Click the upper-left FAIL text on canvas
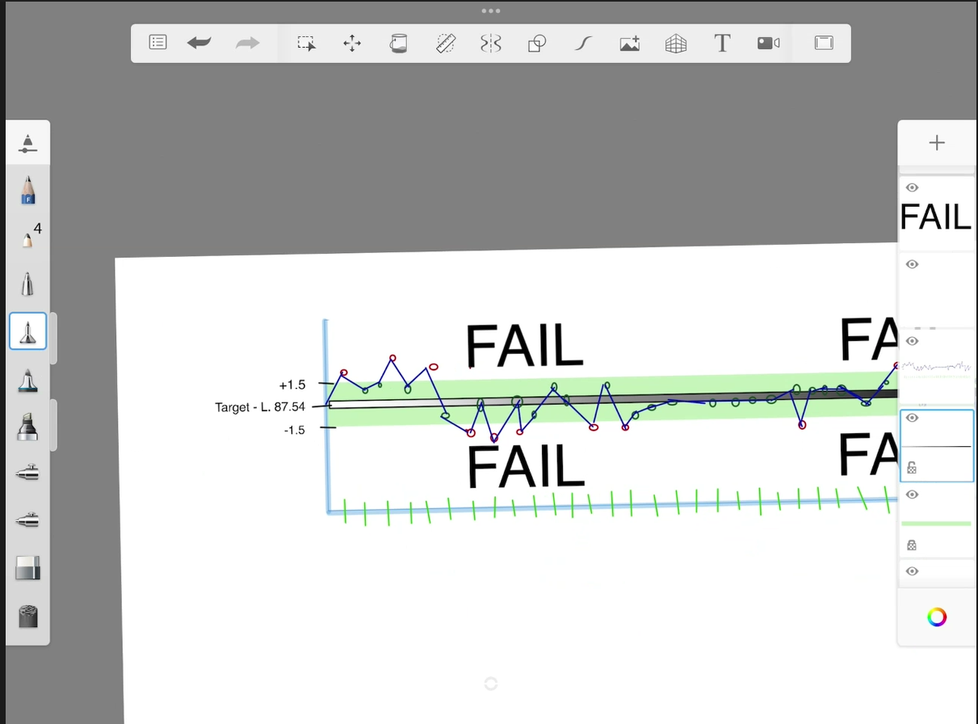 point(524,345)
